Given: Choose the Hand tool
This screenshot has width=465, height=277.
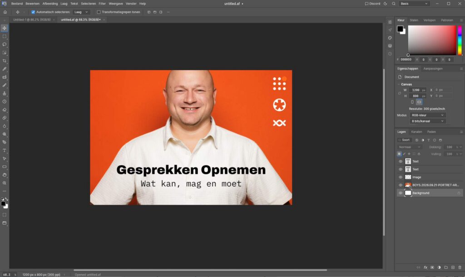Looking at the screenshot, I should (x=5, y=175).
